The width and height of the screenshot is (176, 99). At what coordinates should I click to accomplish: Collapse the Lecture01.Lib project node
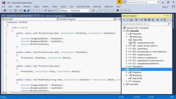pyautogui.click(x=124, y=70)
